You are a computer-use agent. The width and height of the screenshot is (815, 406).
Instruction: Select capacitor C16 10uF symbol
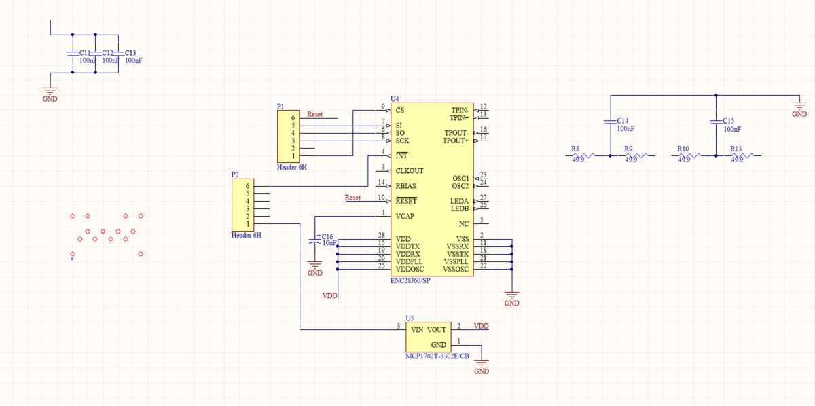click(314, 240)
